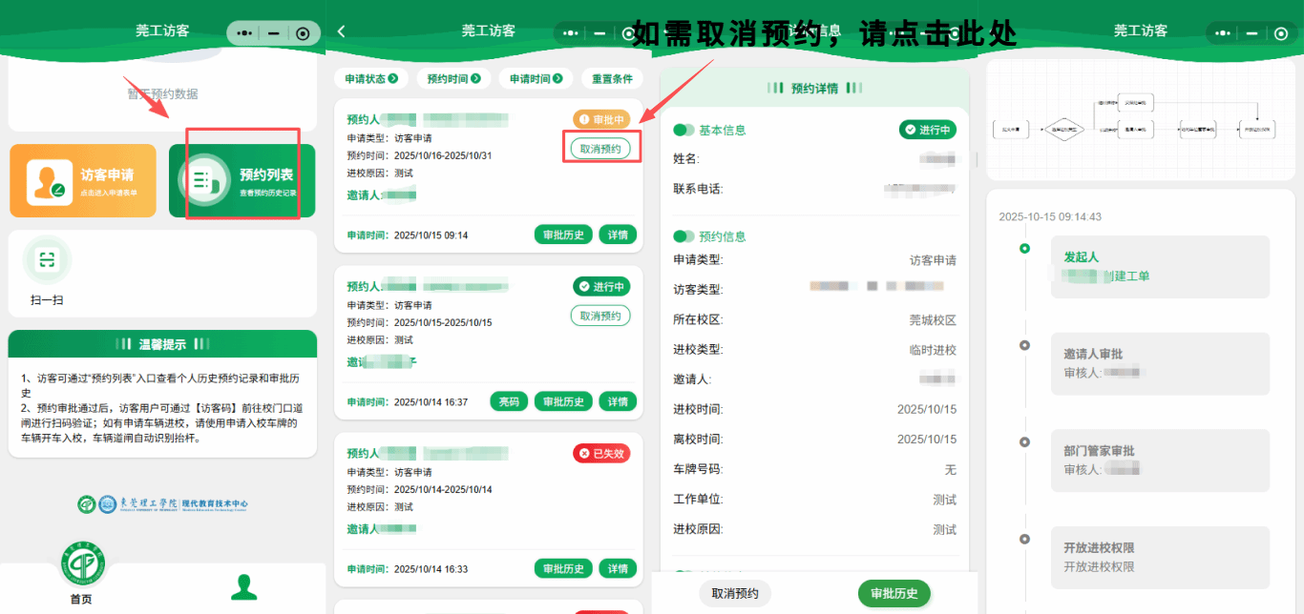
Task: Select the 发起人 step in the approval timeline
Action: point(1160,266)
